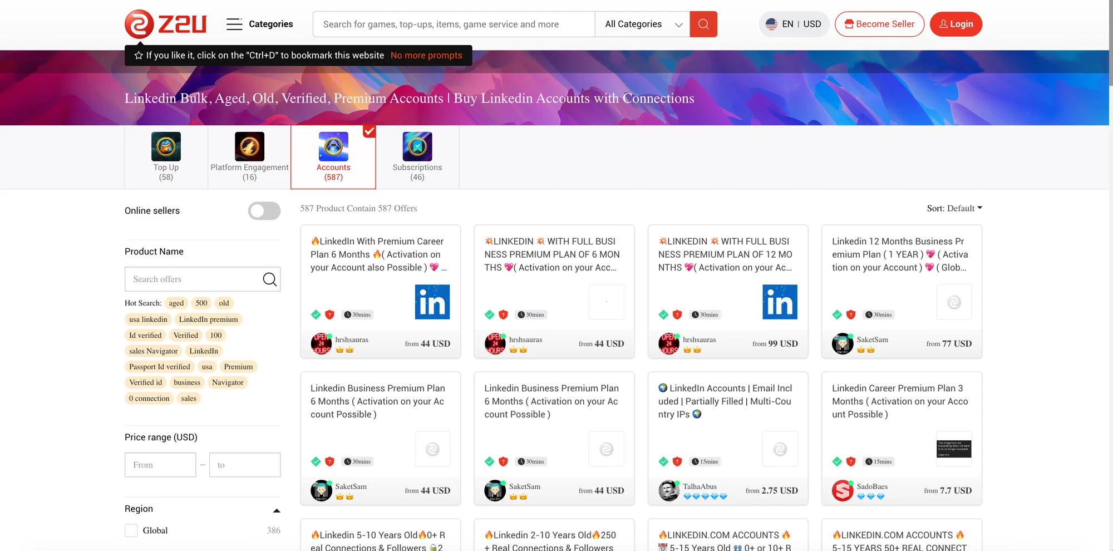
Task: Click the Search offers input field
Action: coord(203,279)
